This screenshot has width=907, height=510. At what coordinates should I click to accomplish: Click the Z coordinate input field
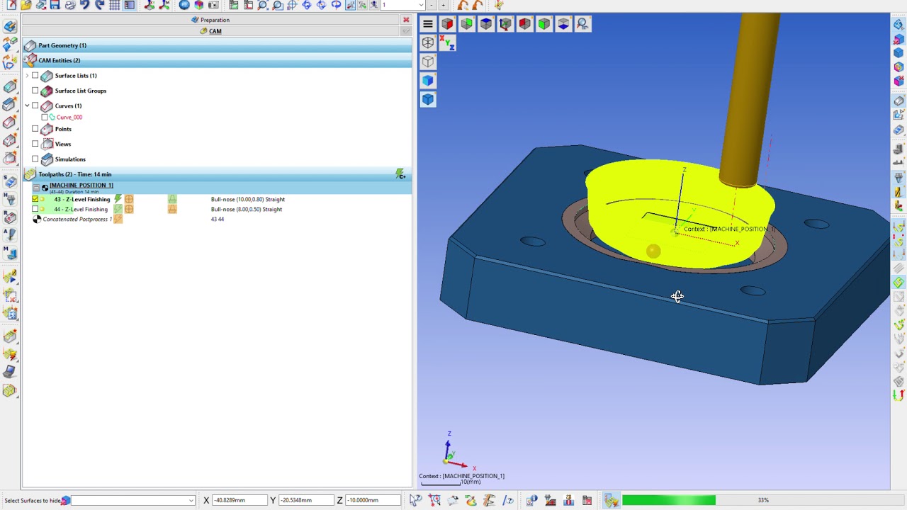372,501
